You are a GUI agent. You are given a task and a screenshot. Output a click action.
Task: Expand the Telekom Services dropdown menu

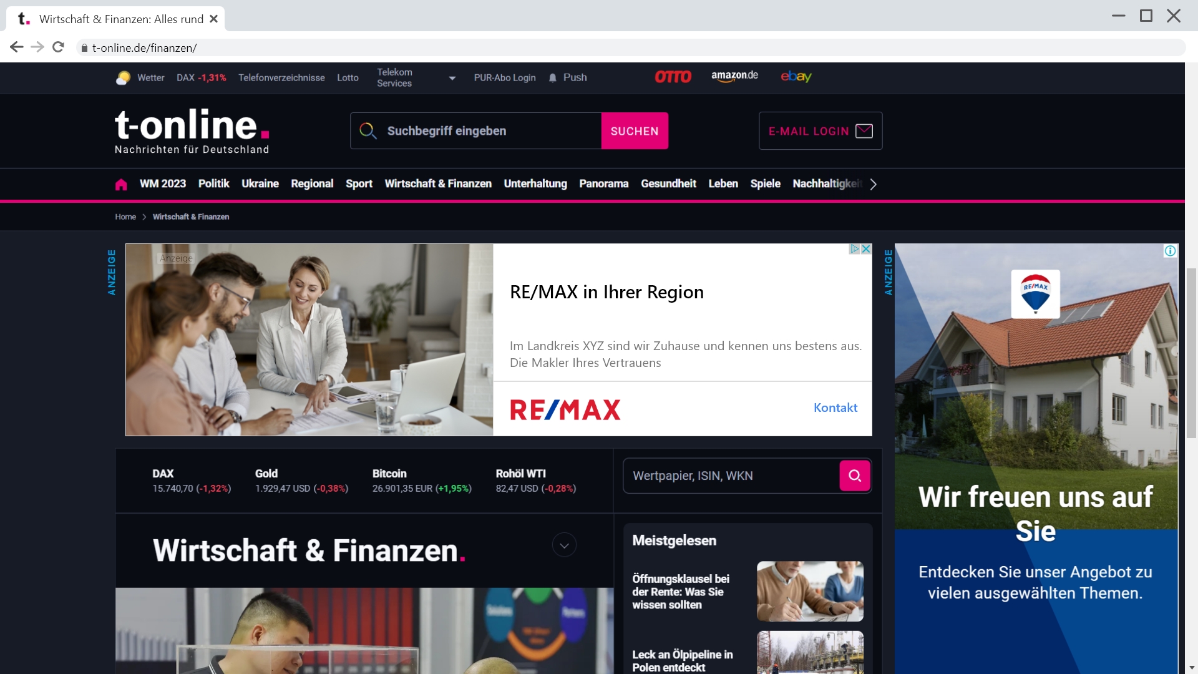(x=451, y=77)
